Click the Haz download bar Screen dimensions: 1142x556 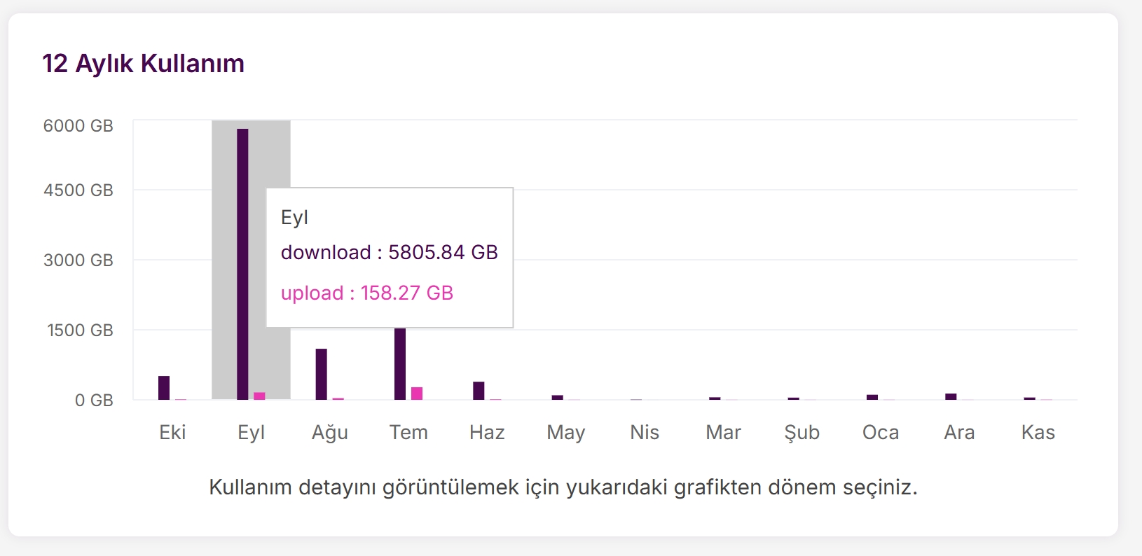pyautogui.click(x=479, y=391)
